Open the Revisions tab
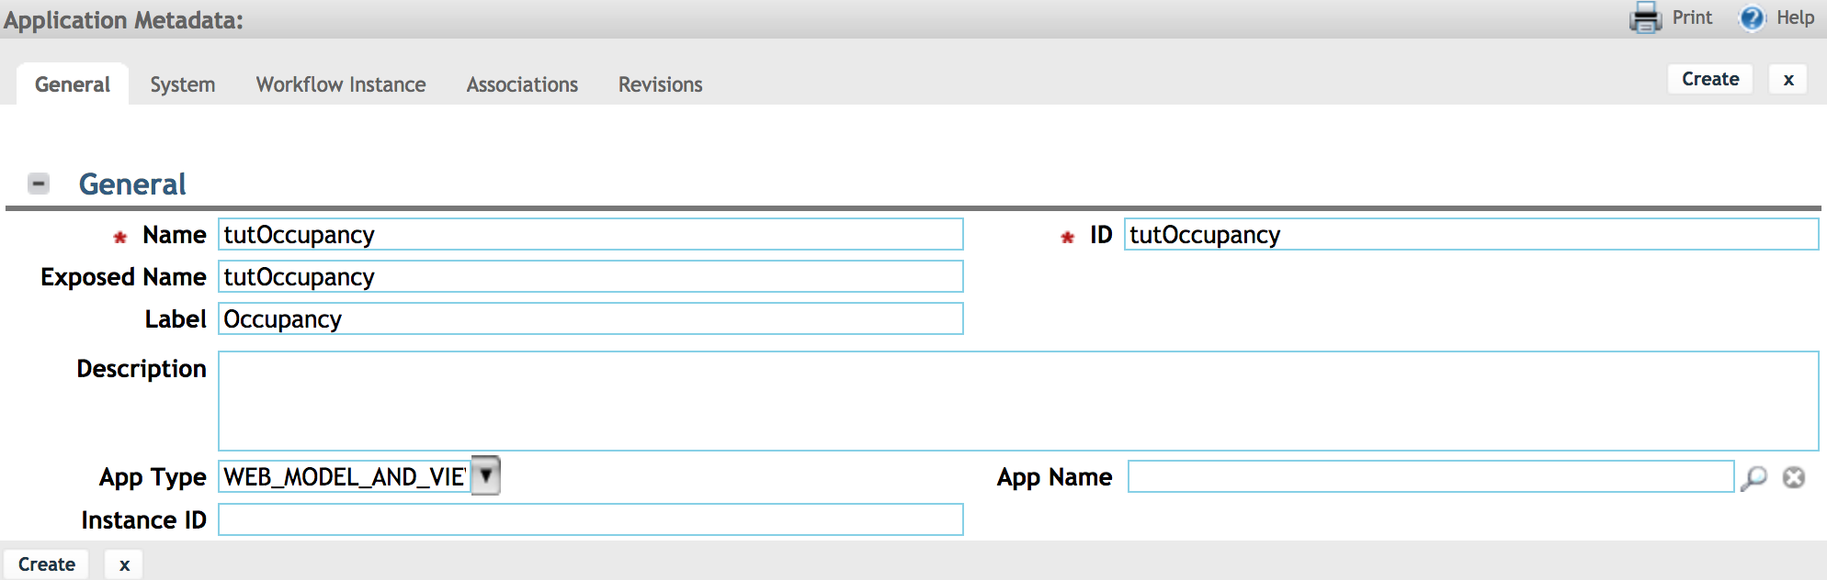 (660, 84)
